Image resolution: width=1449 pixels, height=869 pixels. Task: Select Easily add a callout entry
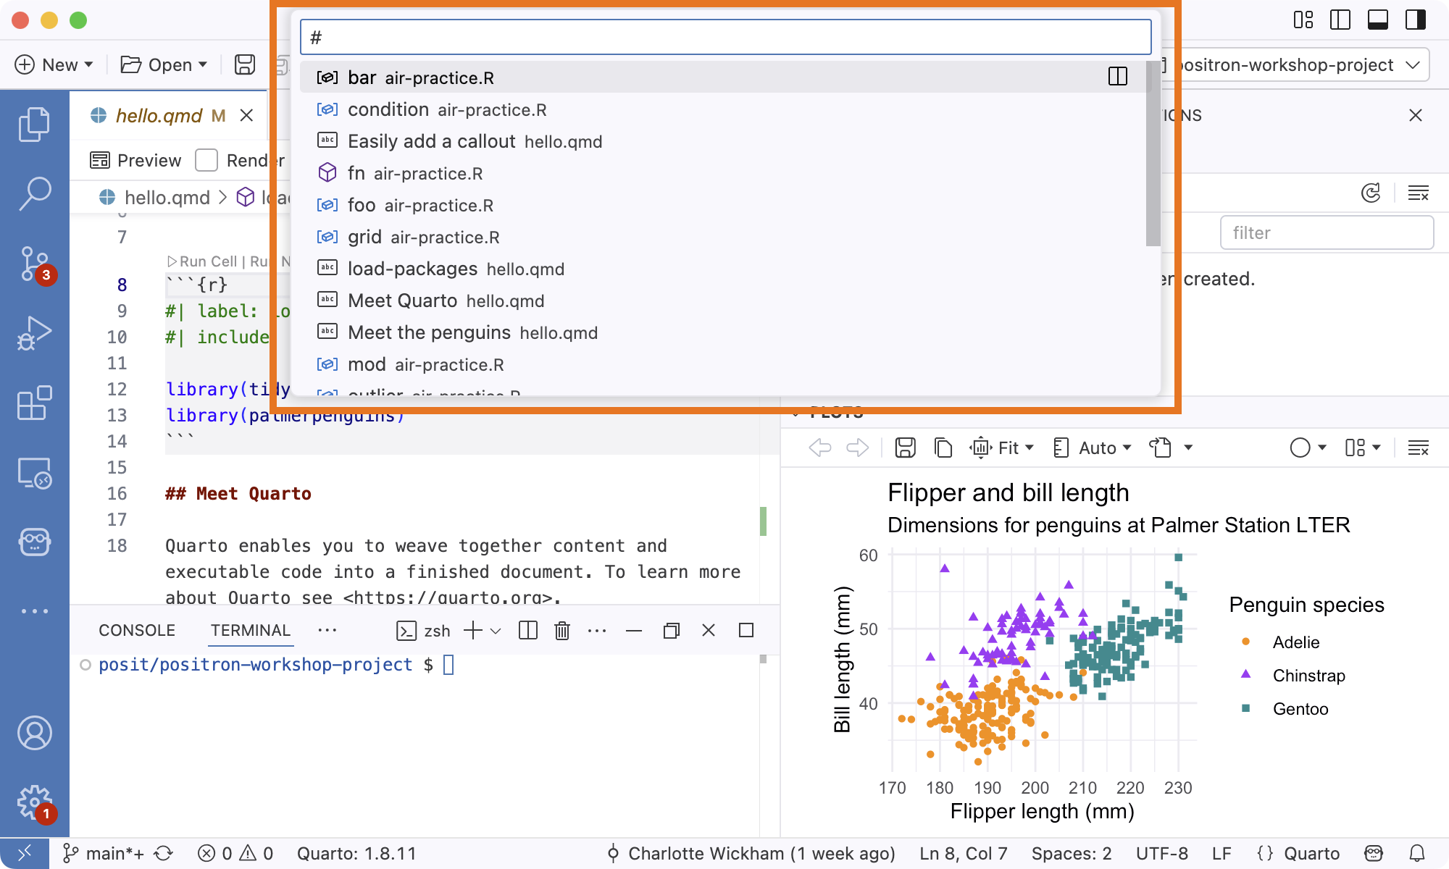point(723,141)
